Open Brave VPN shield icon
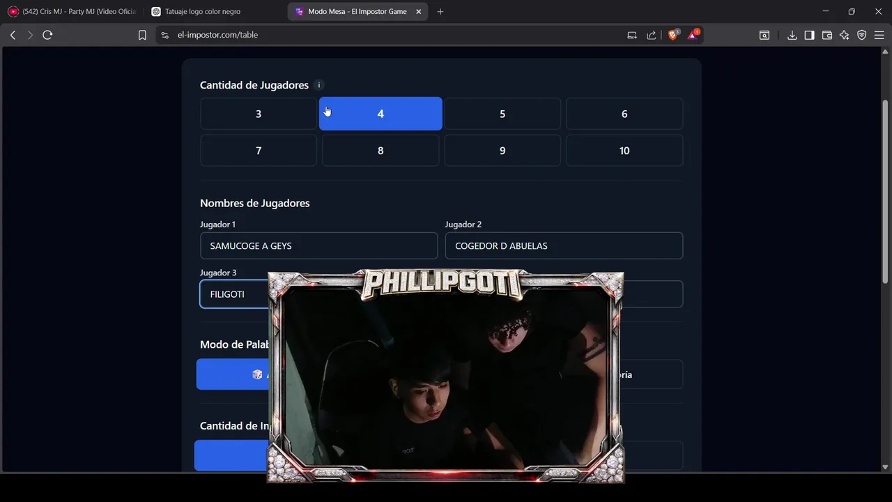Screen dimensions: 892x502 tap(862, 35)
